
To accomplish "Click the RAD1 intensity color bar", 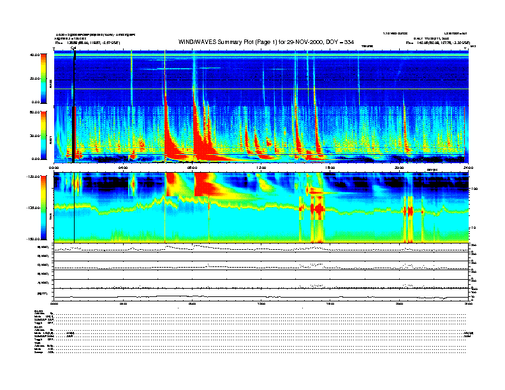I will click(43, 135).
